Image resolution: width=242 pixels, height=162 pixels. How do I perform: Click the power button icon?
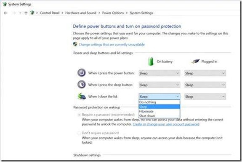pyautogui.click(x=82, y=73)
